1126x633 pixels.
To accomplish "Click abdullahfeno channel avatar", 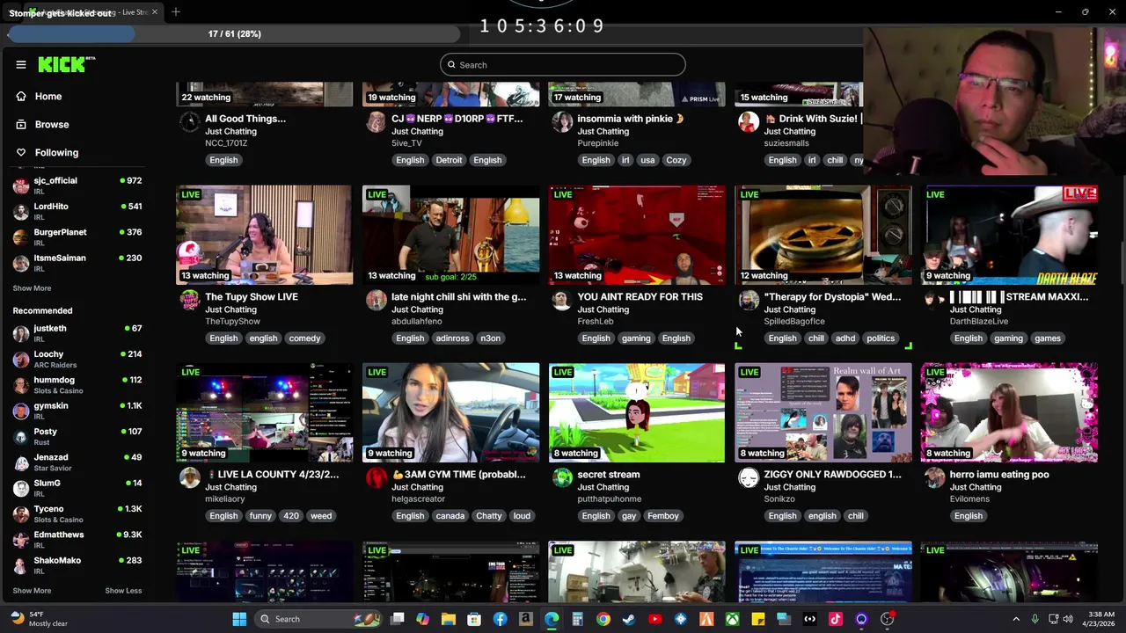I will [377, 300].
